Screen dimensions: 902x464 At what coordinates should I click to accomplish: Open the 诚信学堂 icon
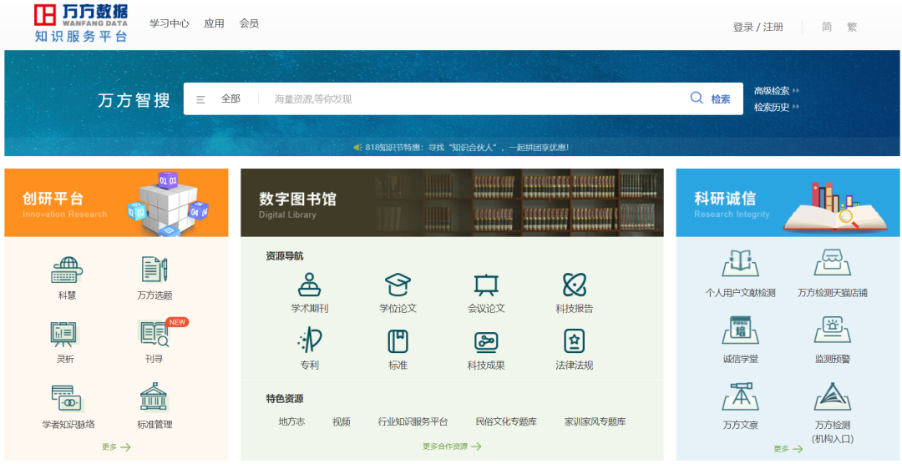740,330
